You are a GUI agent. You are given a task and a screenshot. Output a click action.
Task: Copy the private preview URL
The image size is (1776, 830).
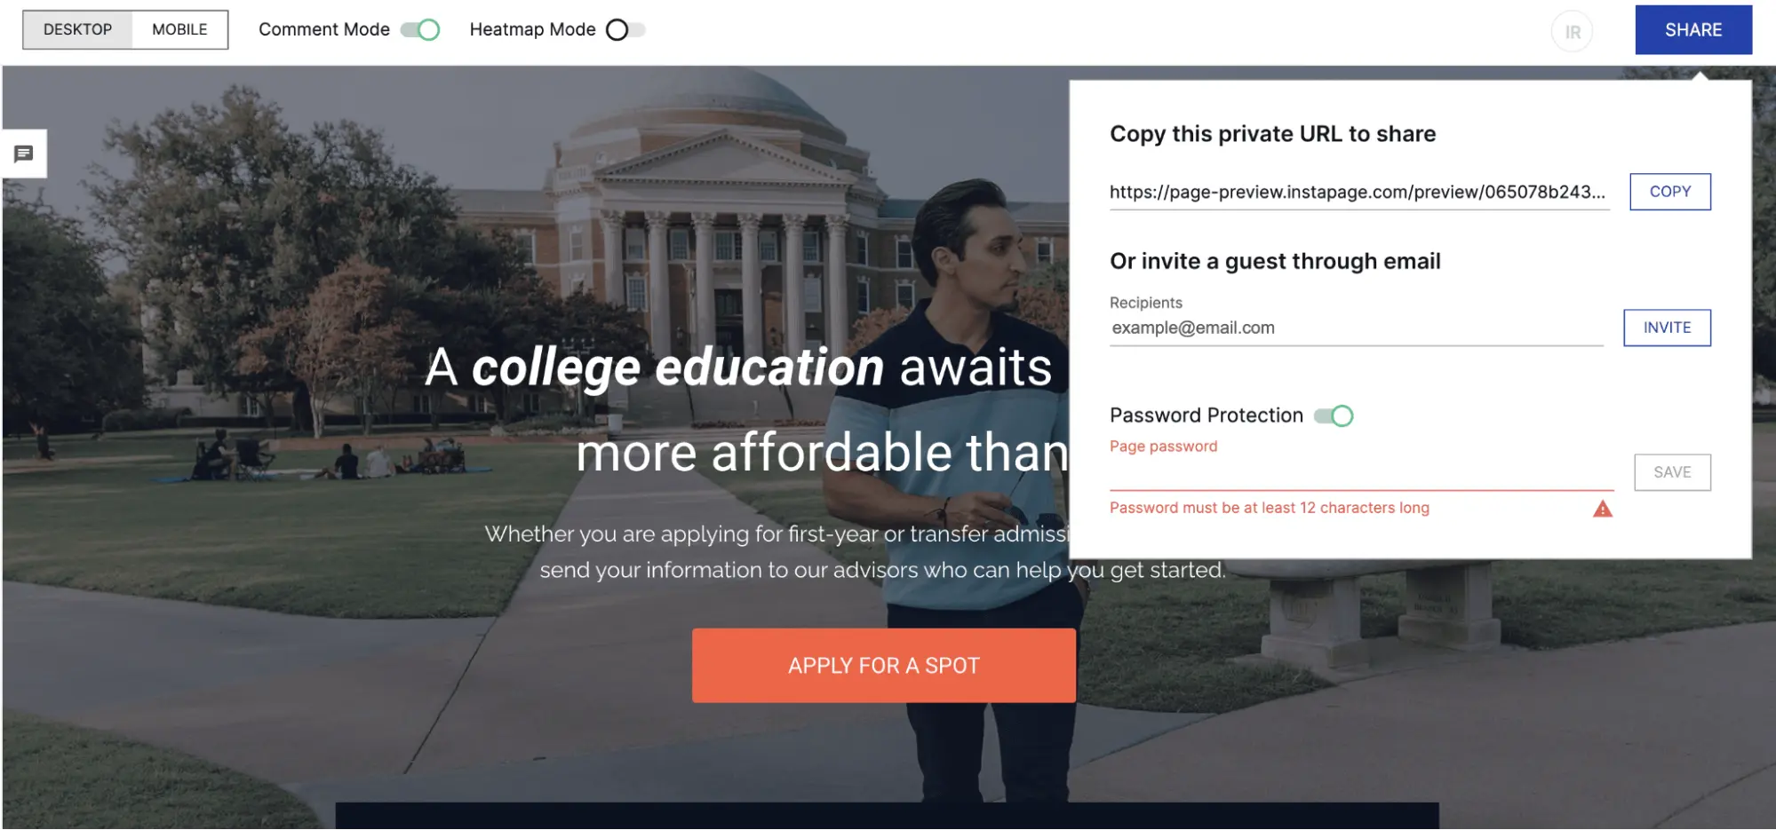[1669, 192]
